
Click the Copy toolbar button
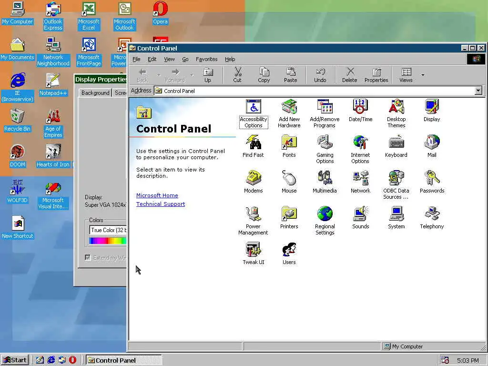264,75
